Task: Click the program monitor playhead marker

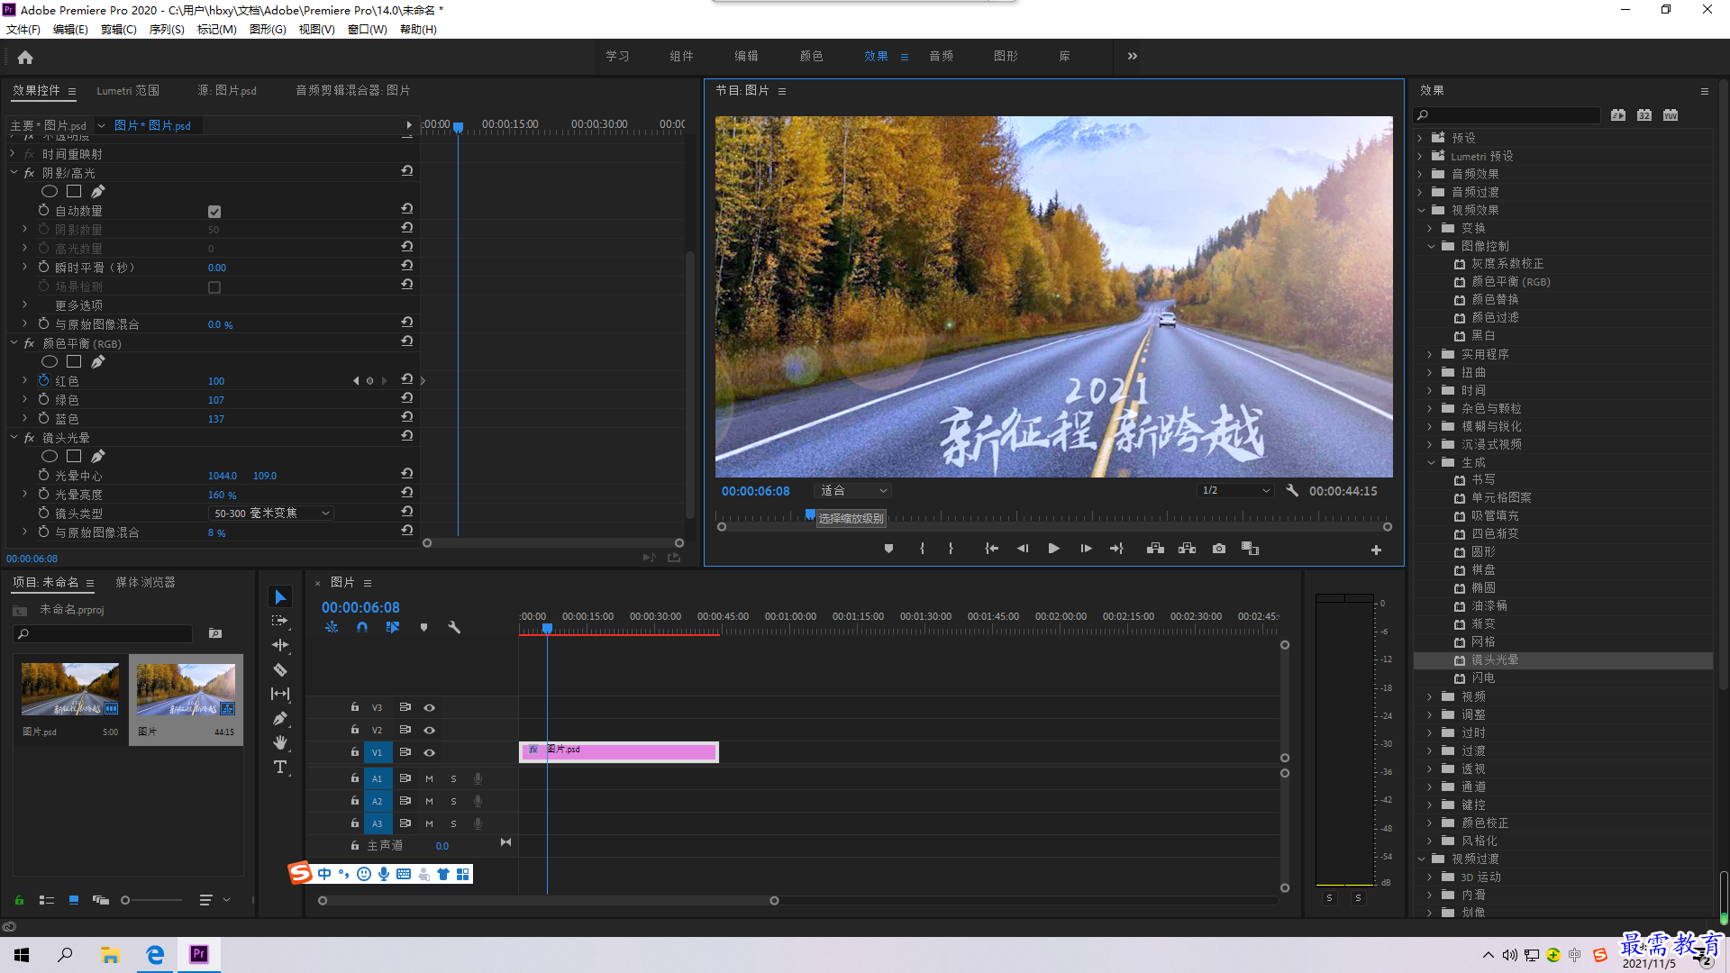Action: [x=810, y=514]
